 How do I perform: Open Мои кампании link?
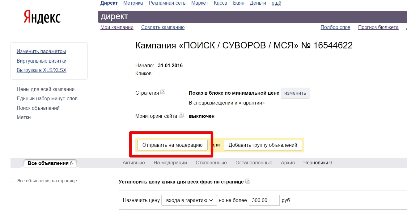(x=117, y=27)
